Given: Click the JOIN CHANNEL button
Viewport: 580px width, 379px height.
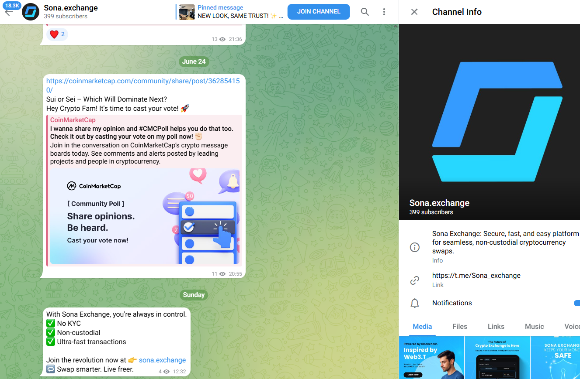Looking at the screenshot, I should [319, 12].
